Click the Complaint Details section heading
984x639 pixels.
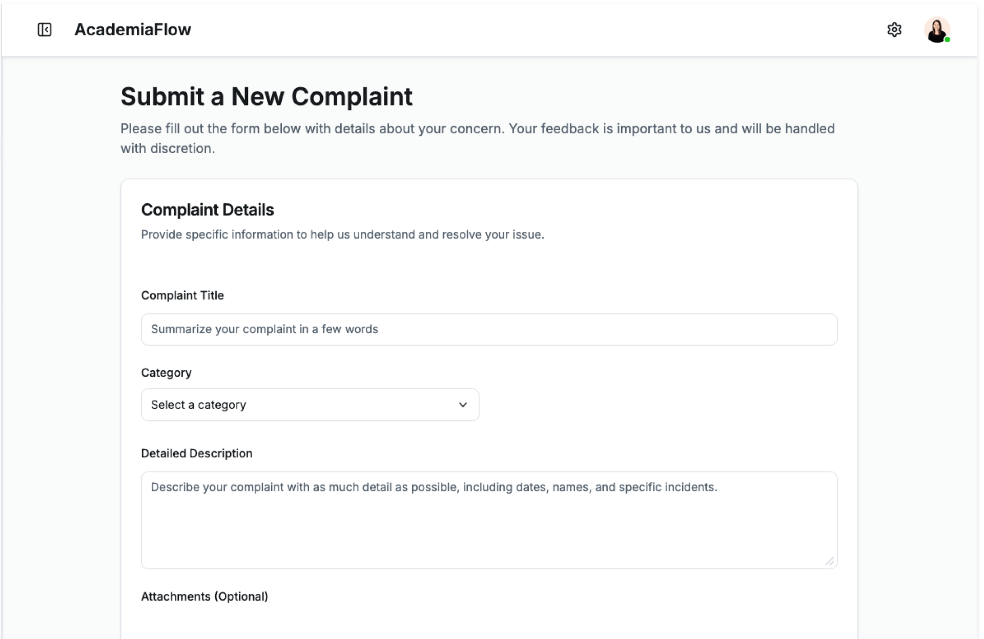pyautogui.click(x=208, y=210)
